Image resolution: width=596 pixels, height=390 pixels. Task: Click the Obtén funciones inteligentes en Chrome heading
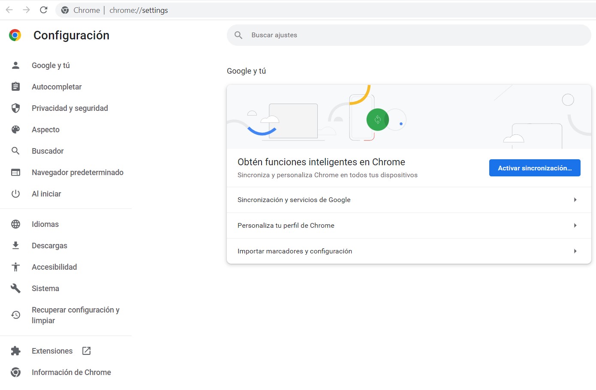[x=321, y=162]
